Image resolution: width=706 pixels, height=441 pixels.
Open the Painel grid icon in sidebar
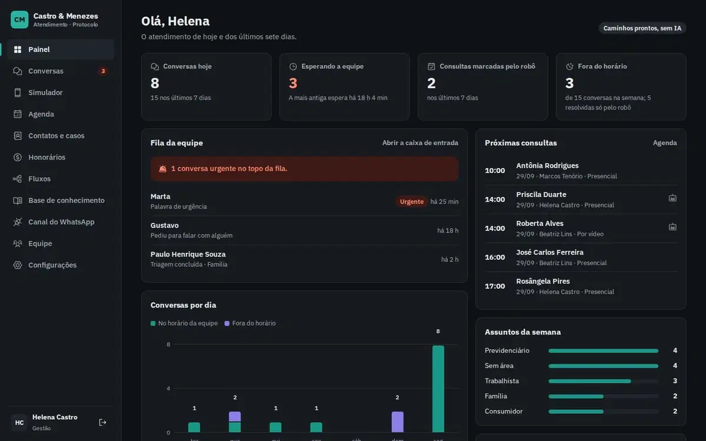(18, 49)
